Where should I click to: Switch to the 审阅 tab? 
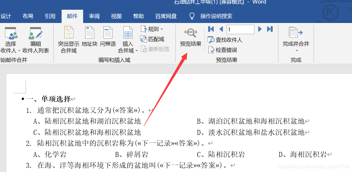pos(94,16)
